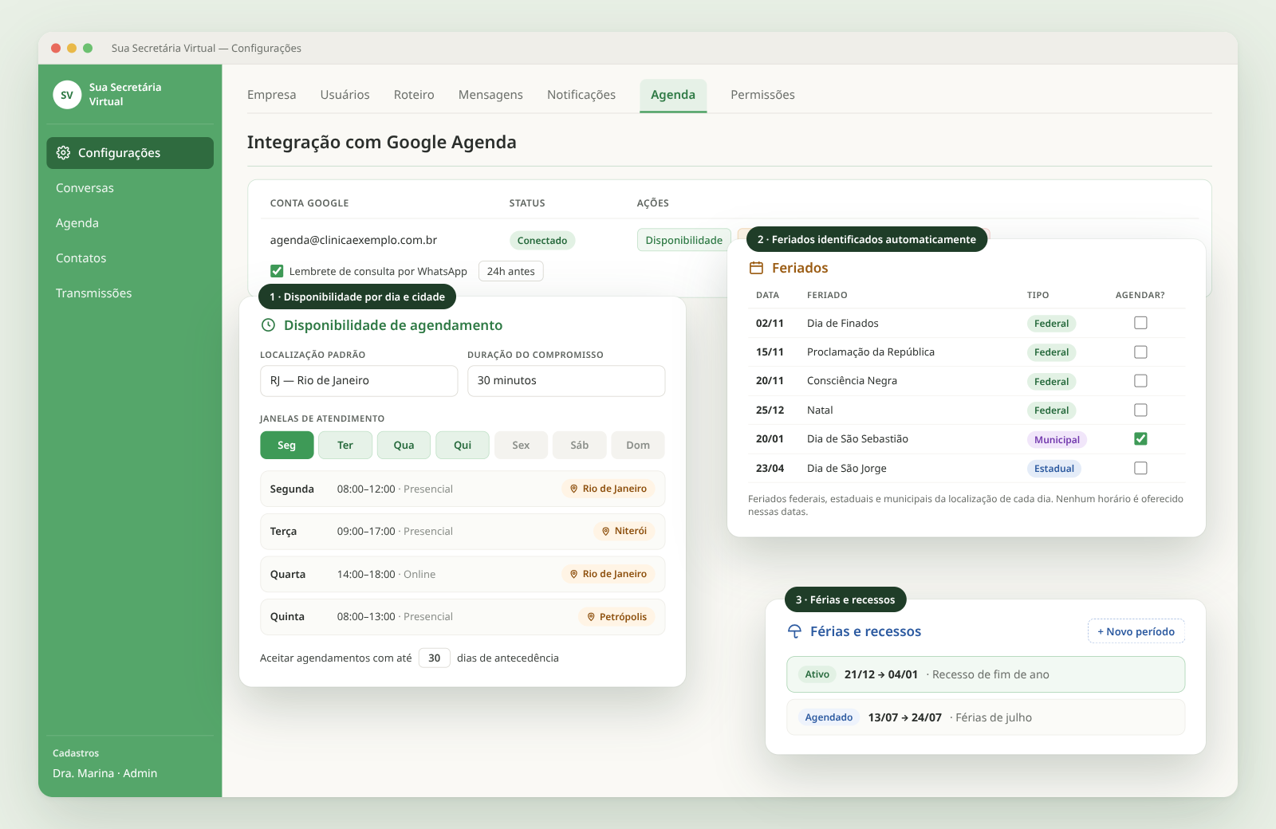
Task: Select the Notificações tab
Action: coord(581,95)
